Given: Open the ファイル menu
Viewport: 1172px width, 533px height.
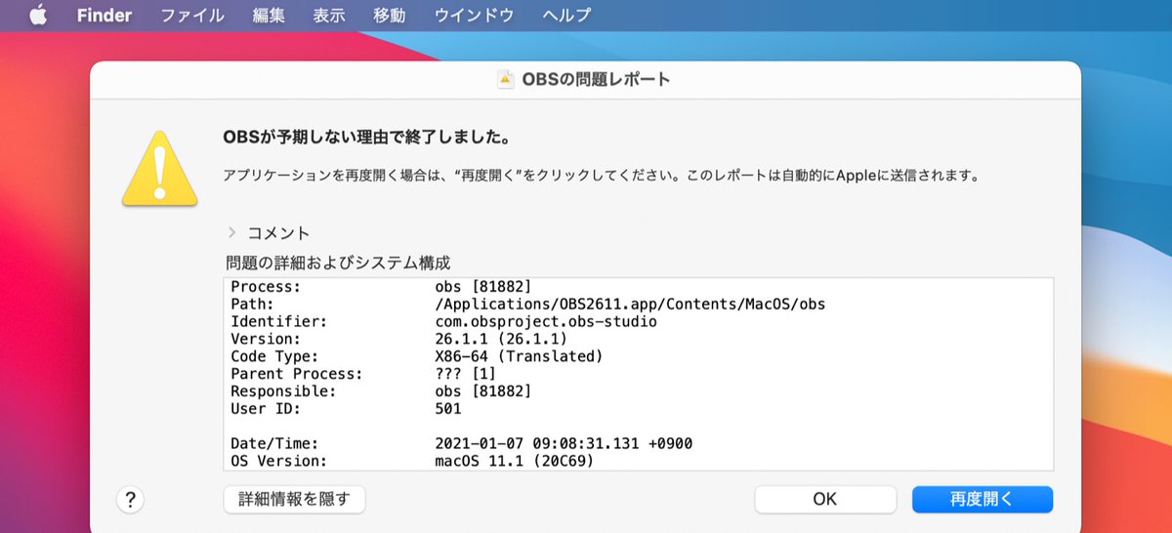Looking at the screenshot, I should tap(191, 16).
